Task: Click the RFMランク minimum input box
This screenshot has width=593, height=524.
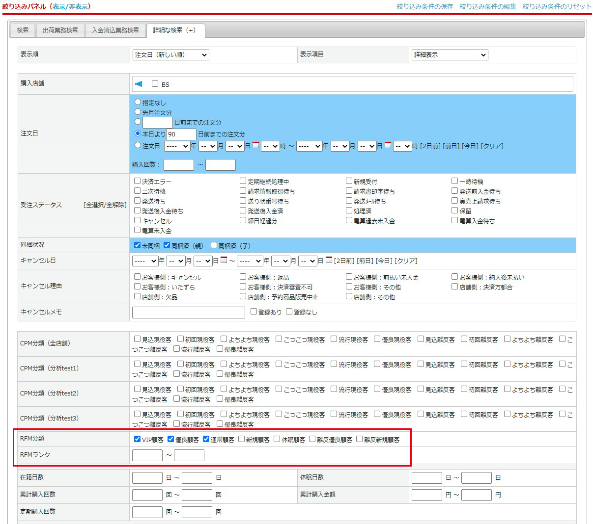Action: click(147, 455)
